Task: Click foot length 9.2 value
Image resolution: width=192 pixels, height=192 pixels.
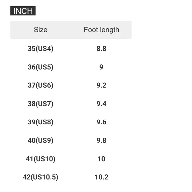Action: pos(101,85)
